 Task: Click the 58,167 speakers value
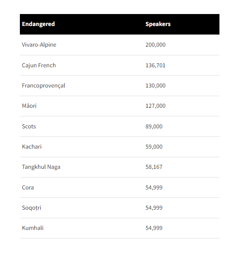154,167
